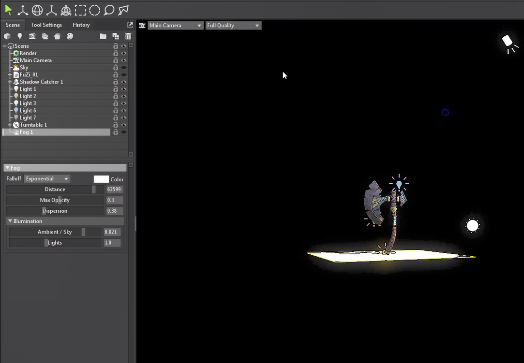This screenshot has height=363, width=524.
Task: Hide Light 2 using its eye icon
Action: point(124,96)
